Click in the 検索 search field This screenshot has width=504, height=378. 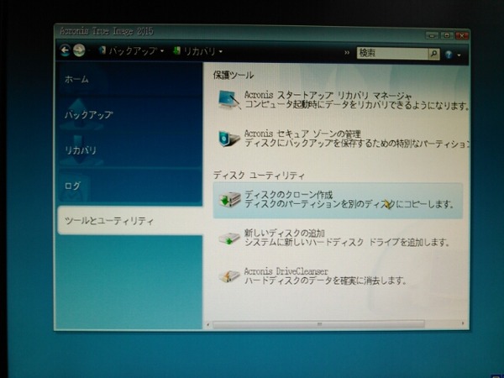[392, 54]
